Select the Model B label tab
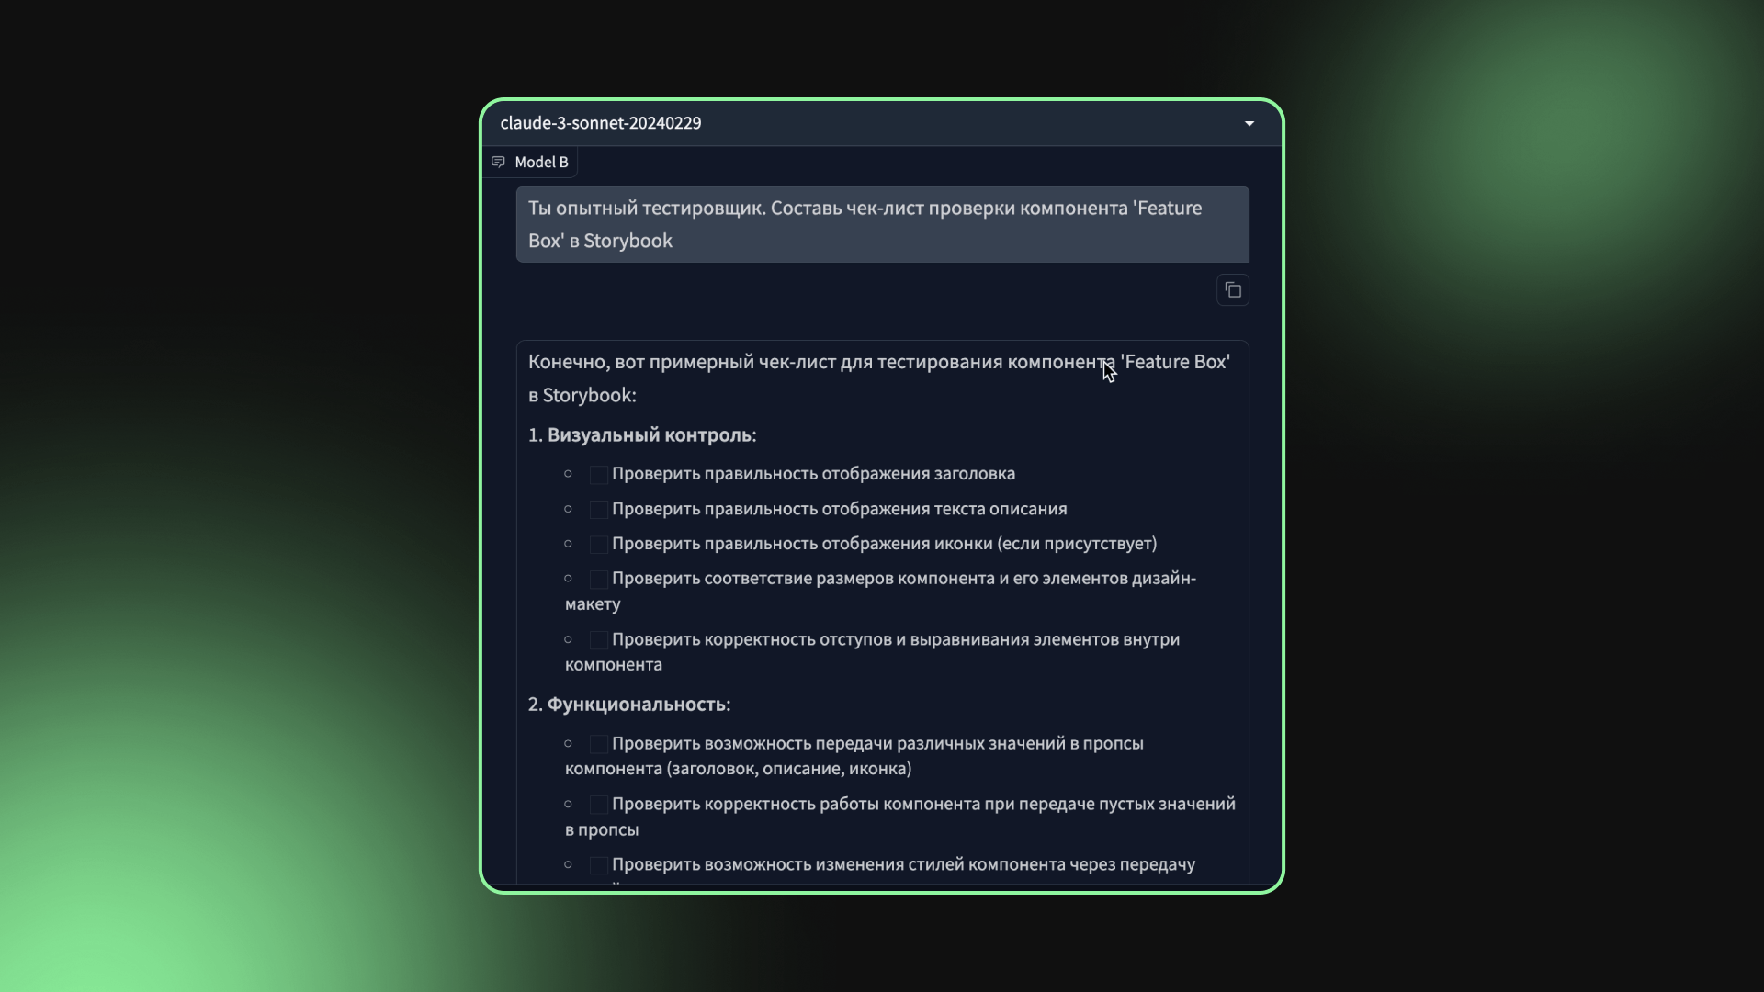1764x992 pixels. [541, 162]
